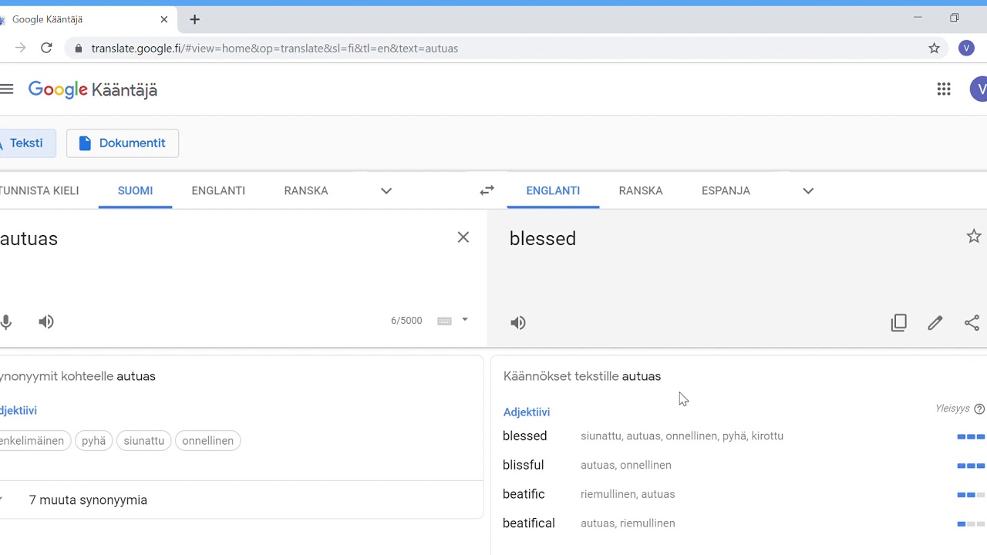Click the frequency bars for blessed

tap(971, 436)
